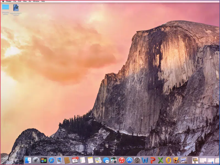Open the App Store icon
Image resolution: width=220 pixels, height=165 pixels.
click(129, 160)
